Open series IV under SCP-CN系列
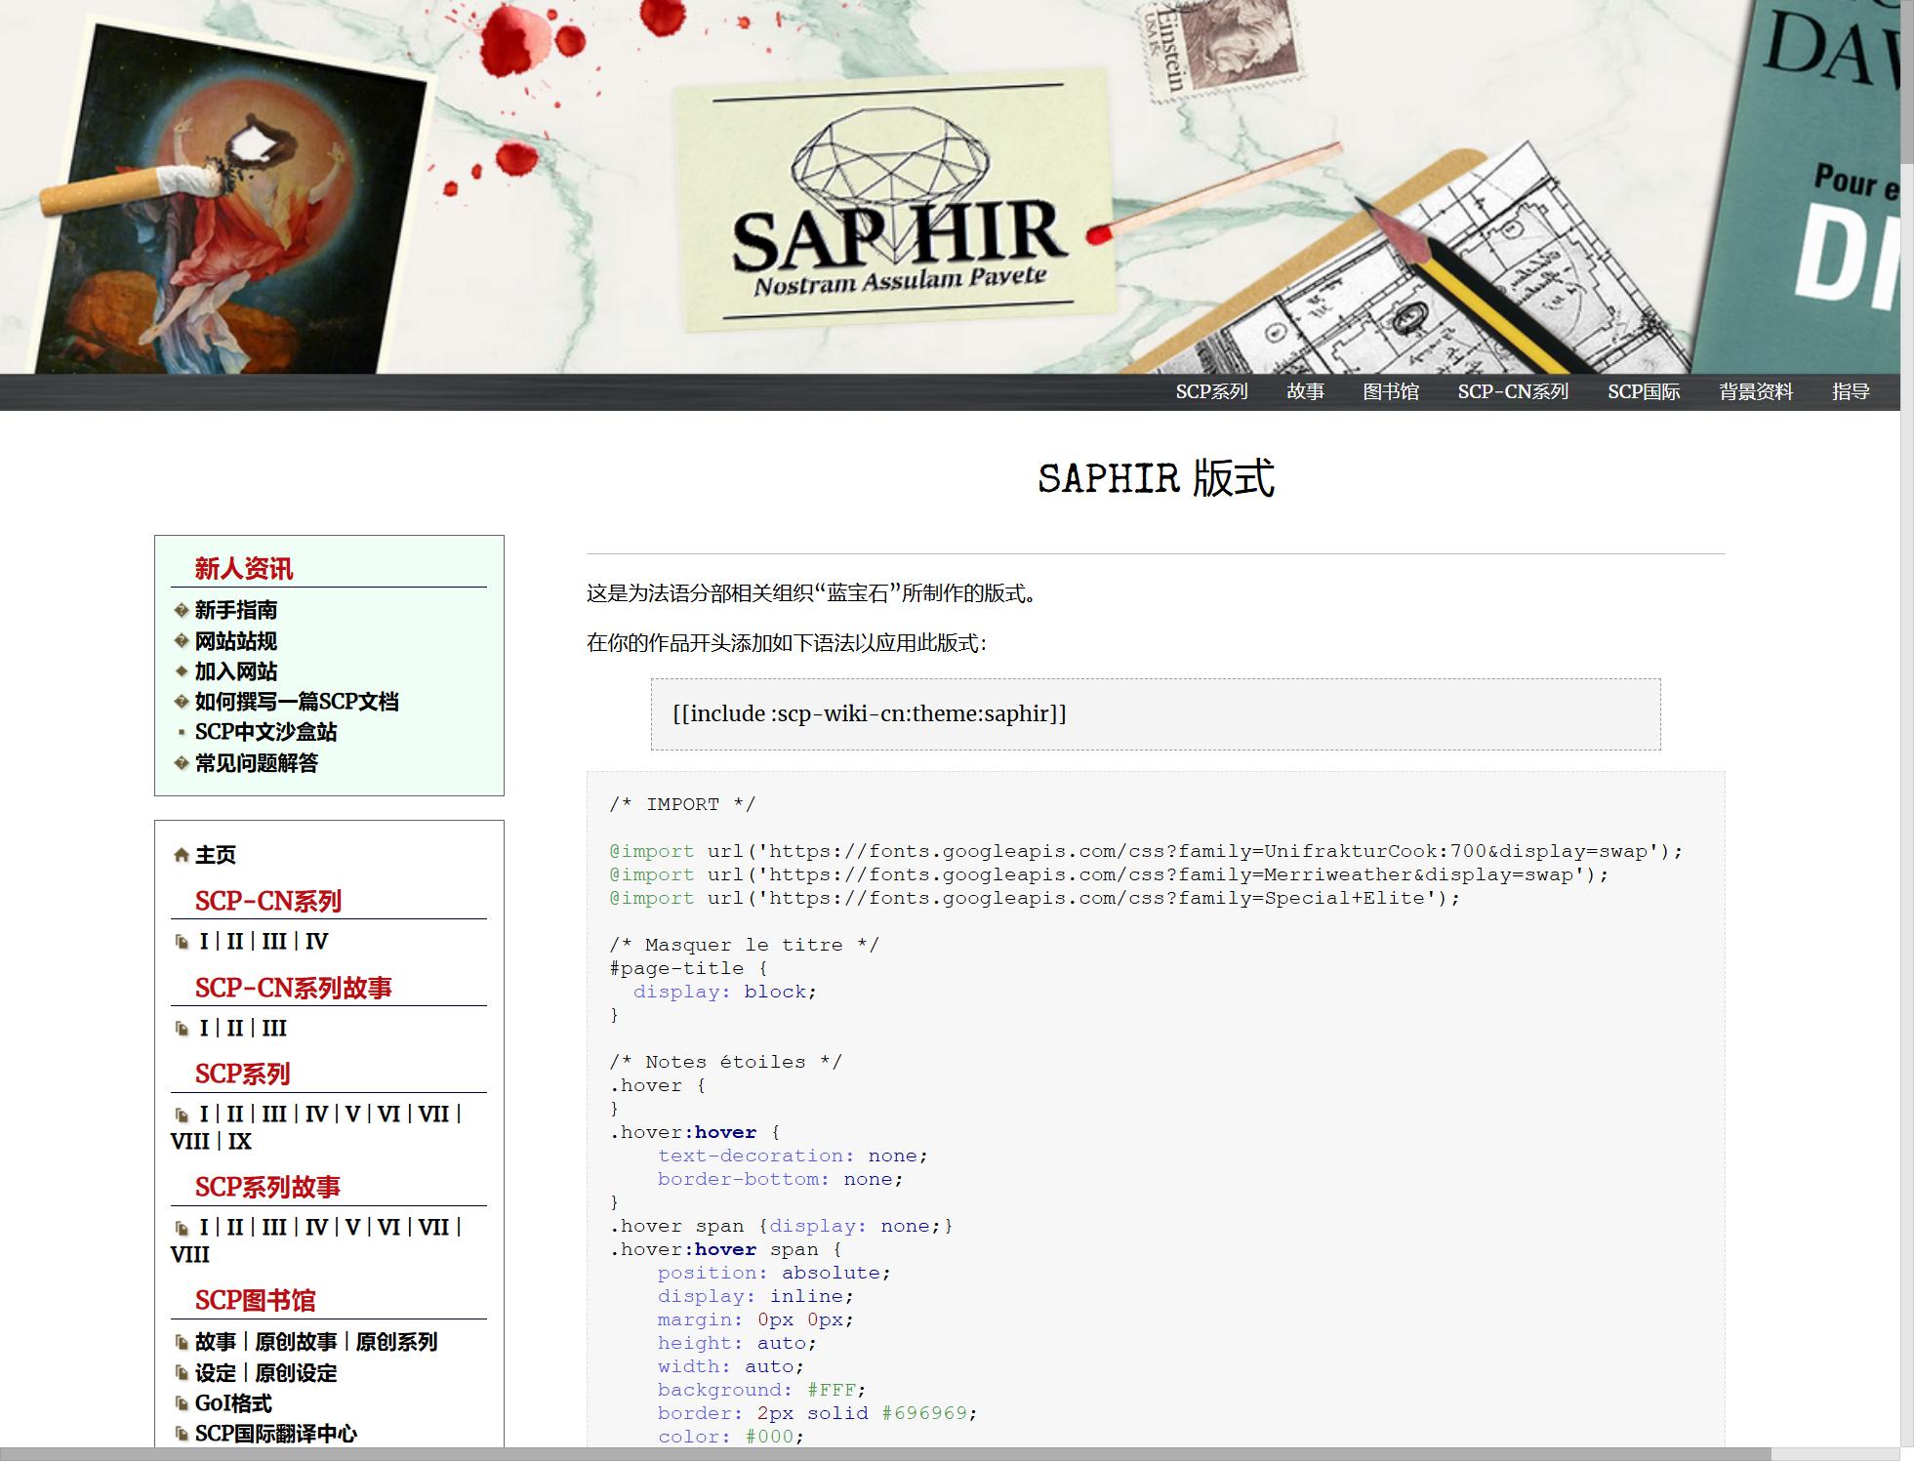This screenshot has width=1914, height=1461. 316,943
